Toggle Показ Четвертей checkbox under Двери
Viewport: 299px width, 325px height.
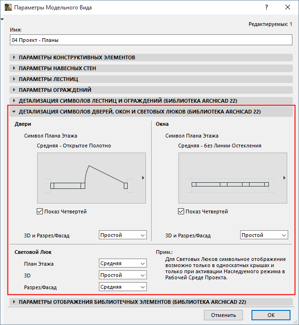[40, 211]
